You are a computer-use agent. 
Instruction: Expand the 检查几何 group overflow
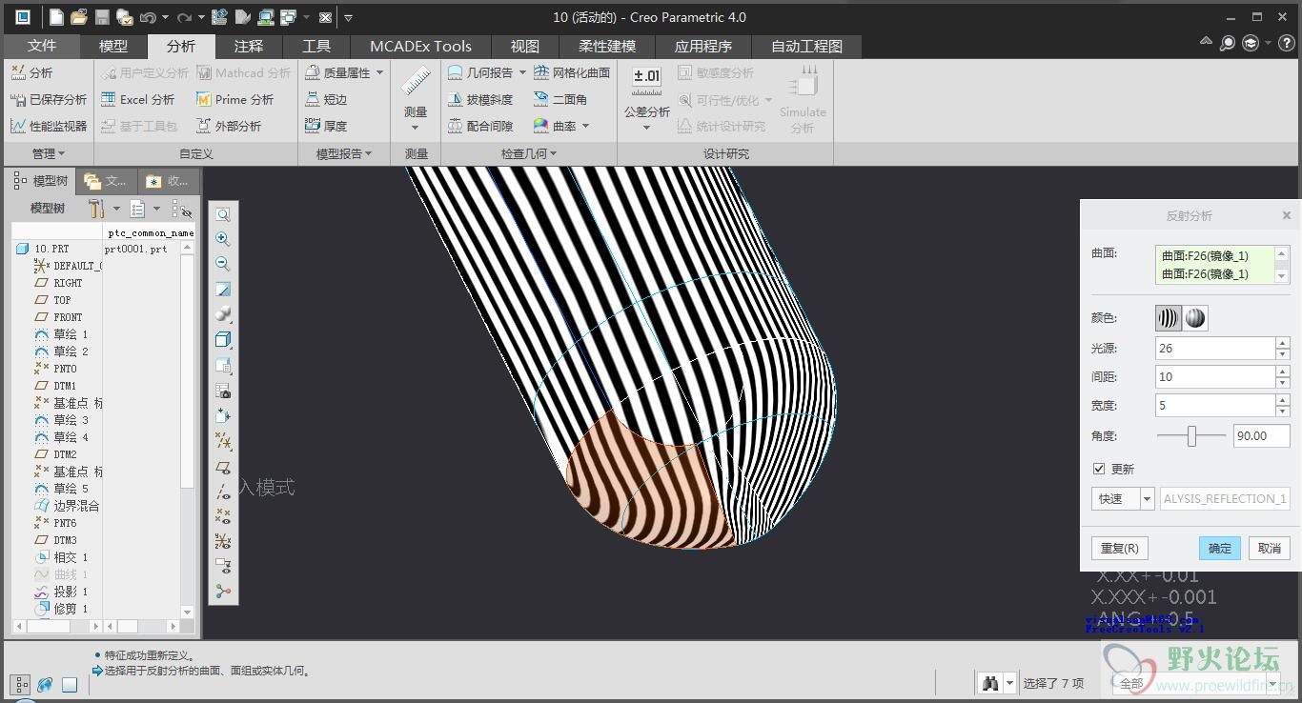529,153
